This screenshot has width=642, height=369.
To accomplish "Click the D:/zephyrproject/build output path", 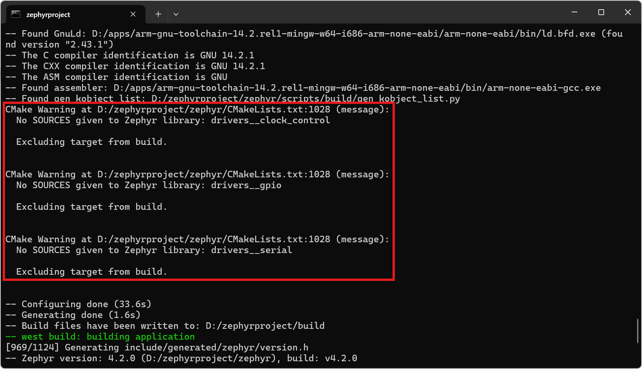I will pyautogui.click(x=265, y=326).
